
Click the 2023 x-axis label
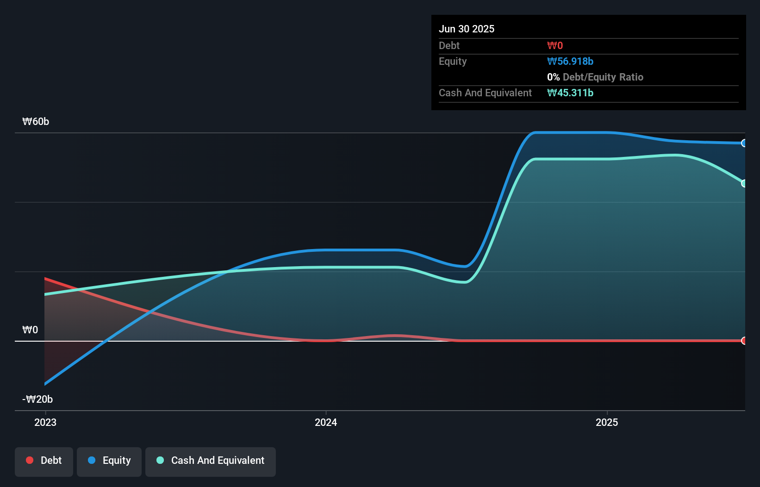coord(45,422)
